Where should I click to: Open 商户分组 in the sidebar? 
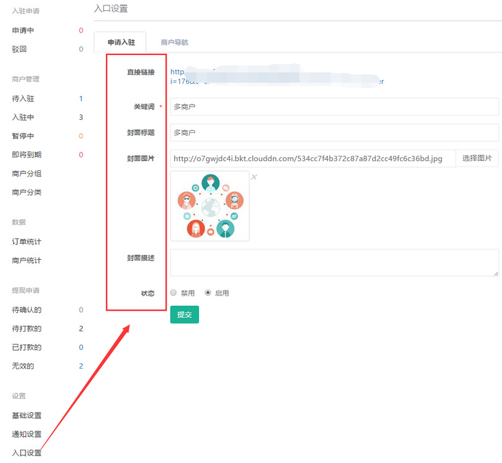tap(27, 174)
